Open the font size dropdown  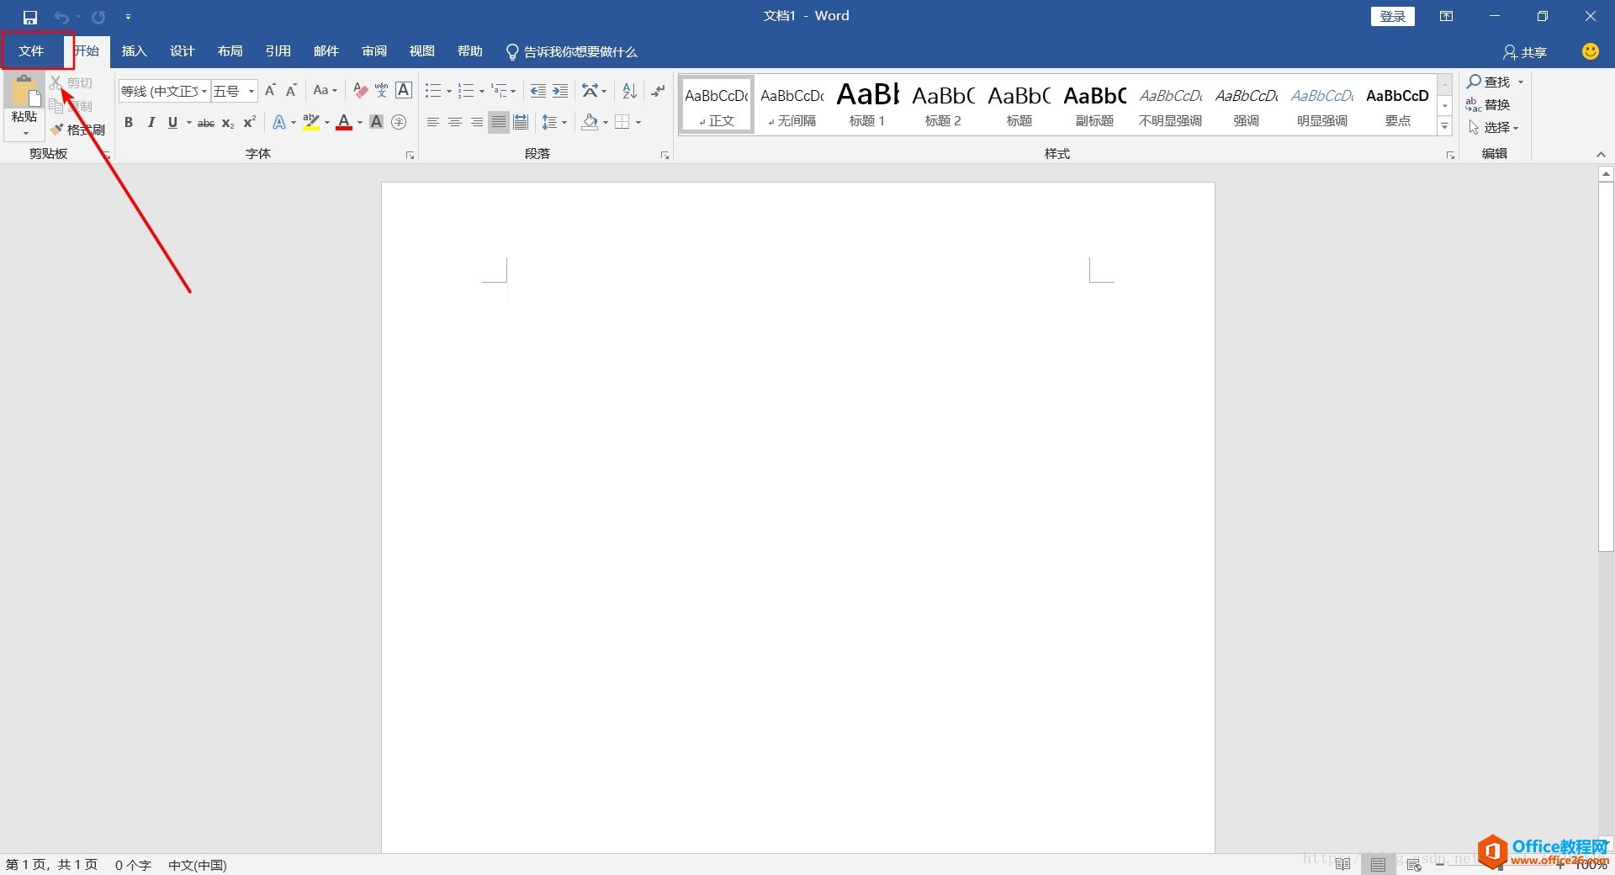(251, 91)
